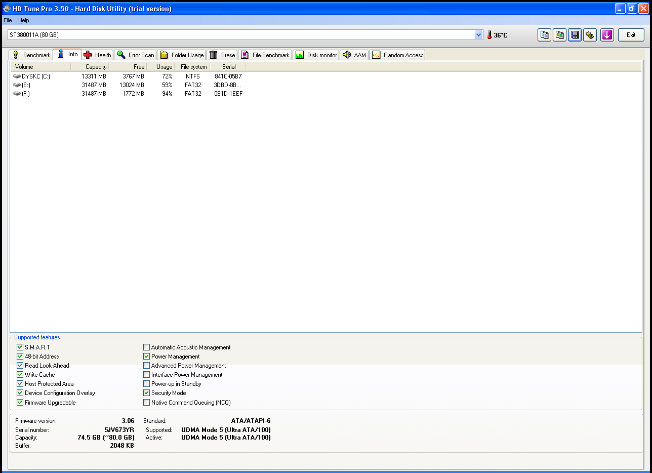Check the Power-up in Standby box
The width and height of the screenshot is (652, 473).
[x=147, y=384]
